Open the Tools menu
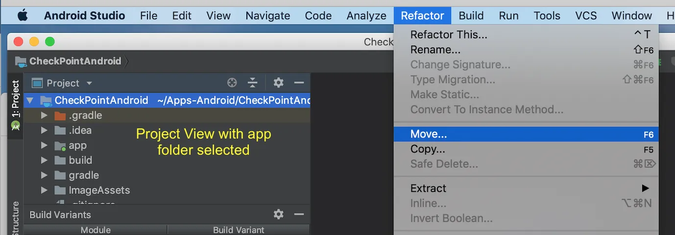Viewport: 675px width, 235px height. point(547,16)
